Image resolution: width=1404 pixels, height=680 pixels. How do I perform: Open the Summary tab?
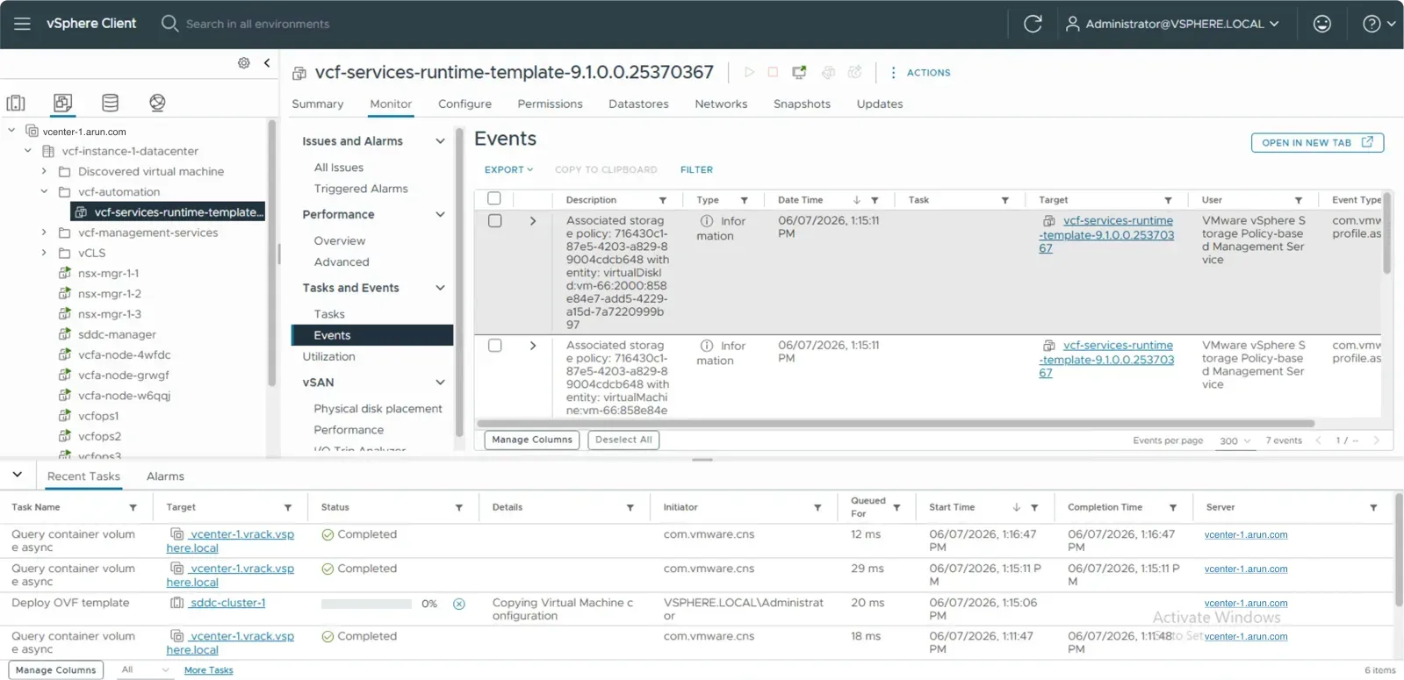point(318,104)
